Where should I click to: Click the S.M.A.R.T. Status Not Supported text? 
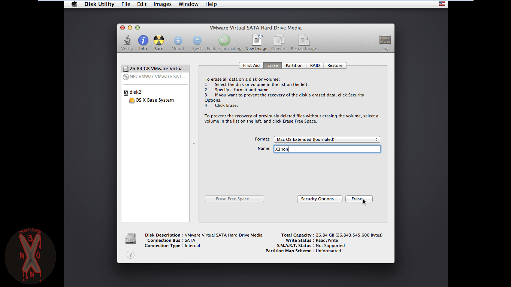click(x=330, y=246)
